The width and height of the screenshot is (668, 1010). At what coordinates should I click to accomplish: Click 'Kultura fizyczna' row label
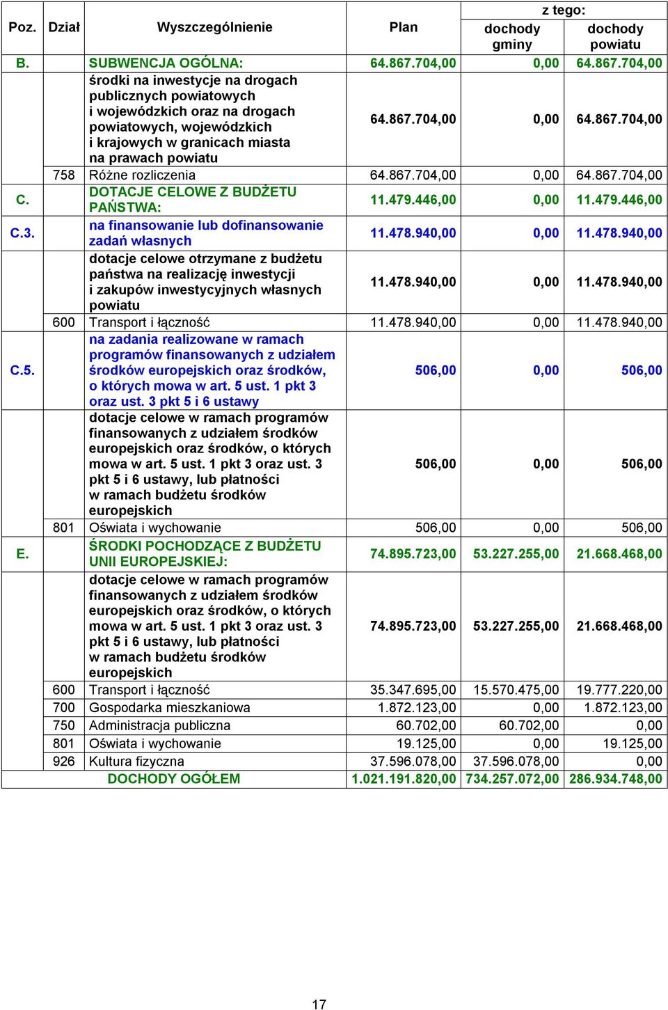(136, 762)
